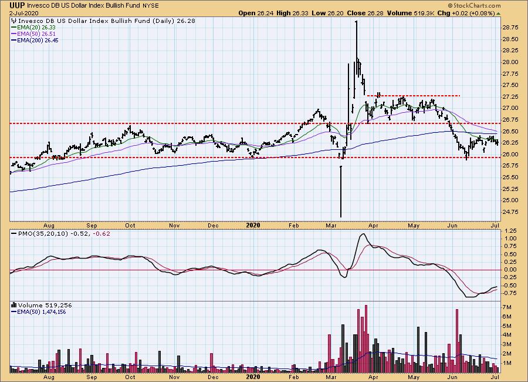This screenshot has width=528, height=382.
Task: Click the dashed support line near 26.00
Action: point(255,158)
